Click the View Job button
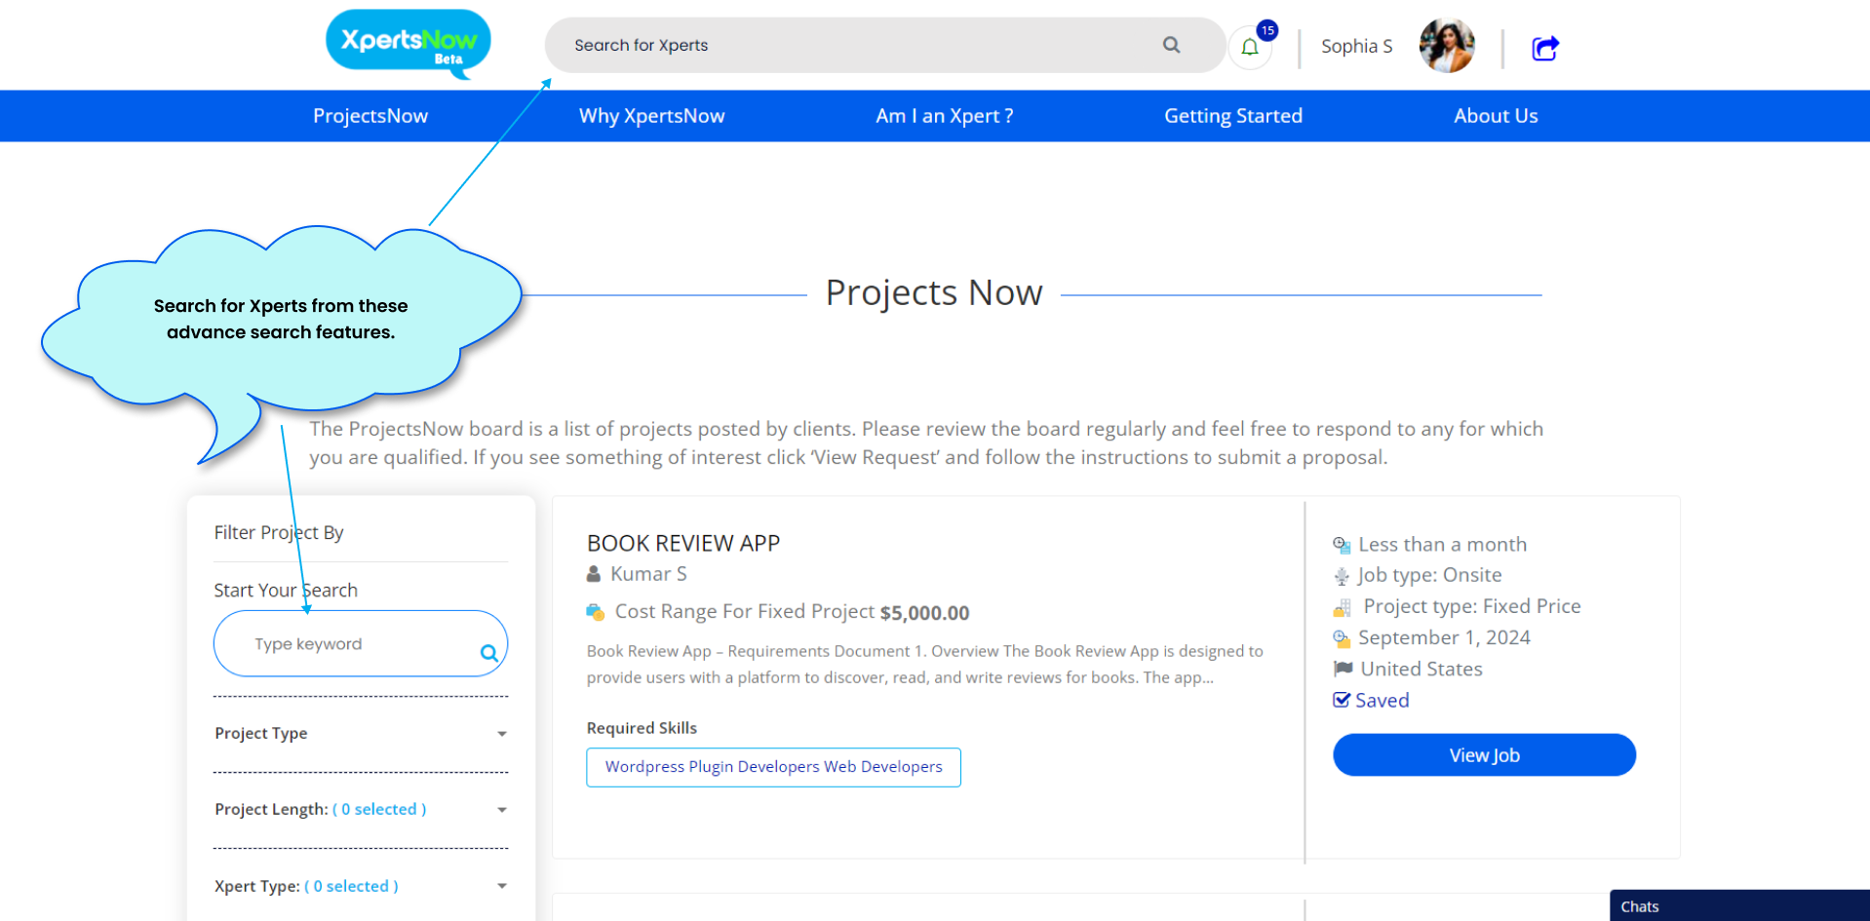This screenshot has height=921, width=1870. 1484,755
